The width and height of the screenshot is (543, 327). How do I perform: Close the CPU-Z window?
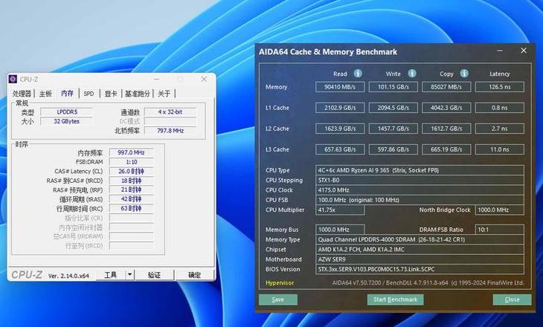click(x=205, y=80)
